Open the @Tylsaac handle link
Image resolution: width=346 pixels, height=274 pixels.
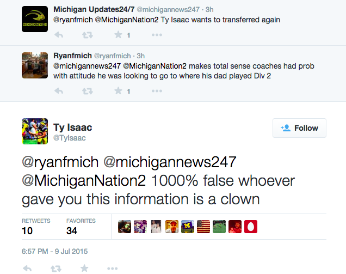point(70,138)
